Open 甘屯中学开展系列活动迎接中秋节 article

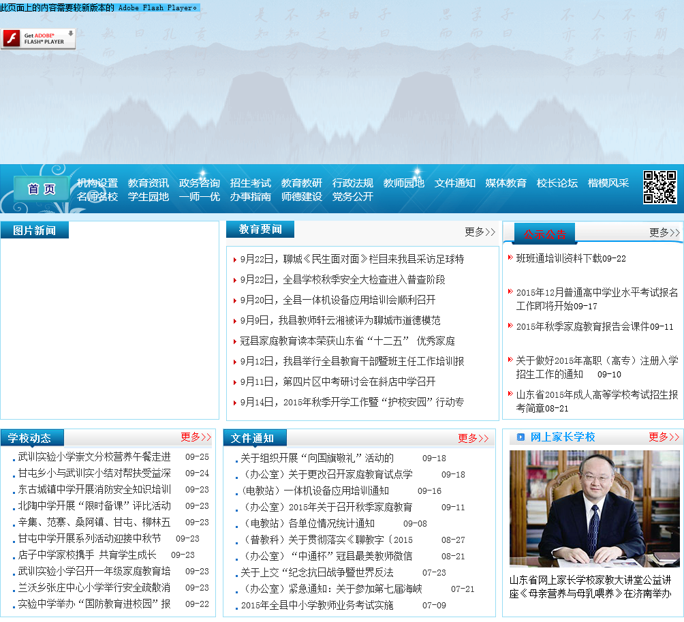coord(89,539)
